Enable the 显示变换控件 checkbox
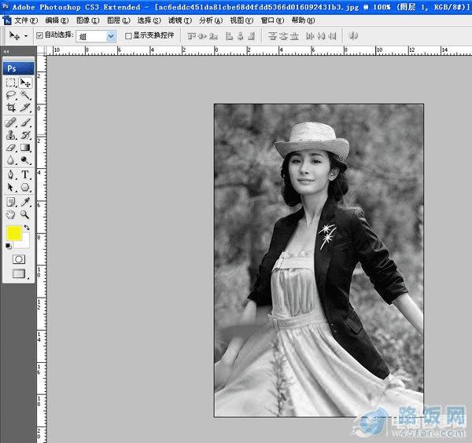This screenshot has width=472, height=443. (129, 36)
